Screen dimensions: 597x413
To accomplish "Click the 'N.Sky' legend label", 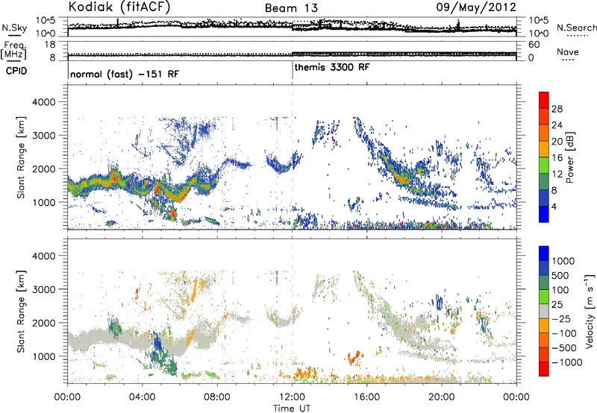I will (14, 28).
